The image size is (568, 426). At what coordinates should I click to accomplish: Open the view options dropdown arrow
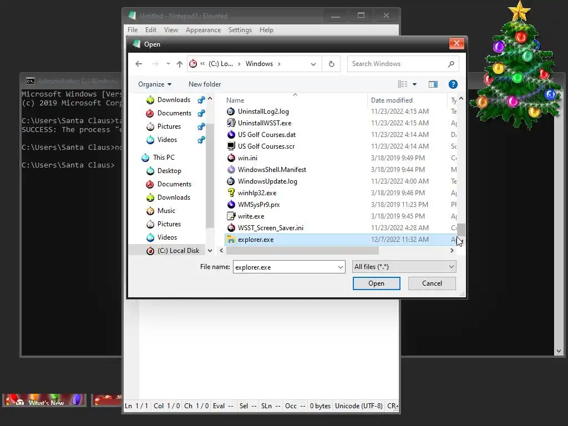[414, 84]
